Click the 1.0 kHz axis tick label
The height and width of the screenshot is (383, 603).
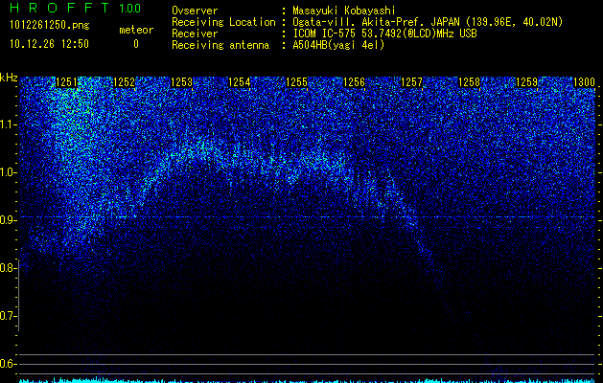click(7, 172)
